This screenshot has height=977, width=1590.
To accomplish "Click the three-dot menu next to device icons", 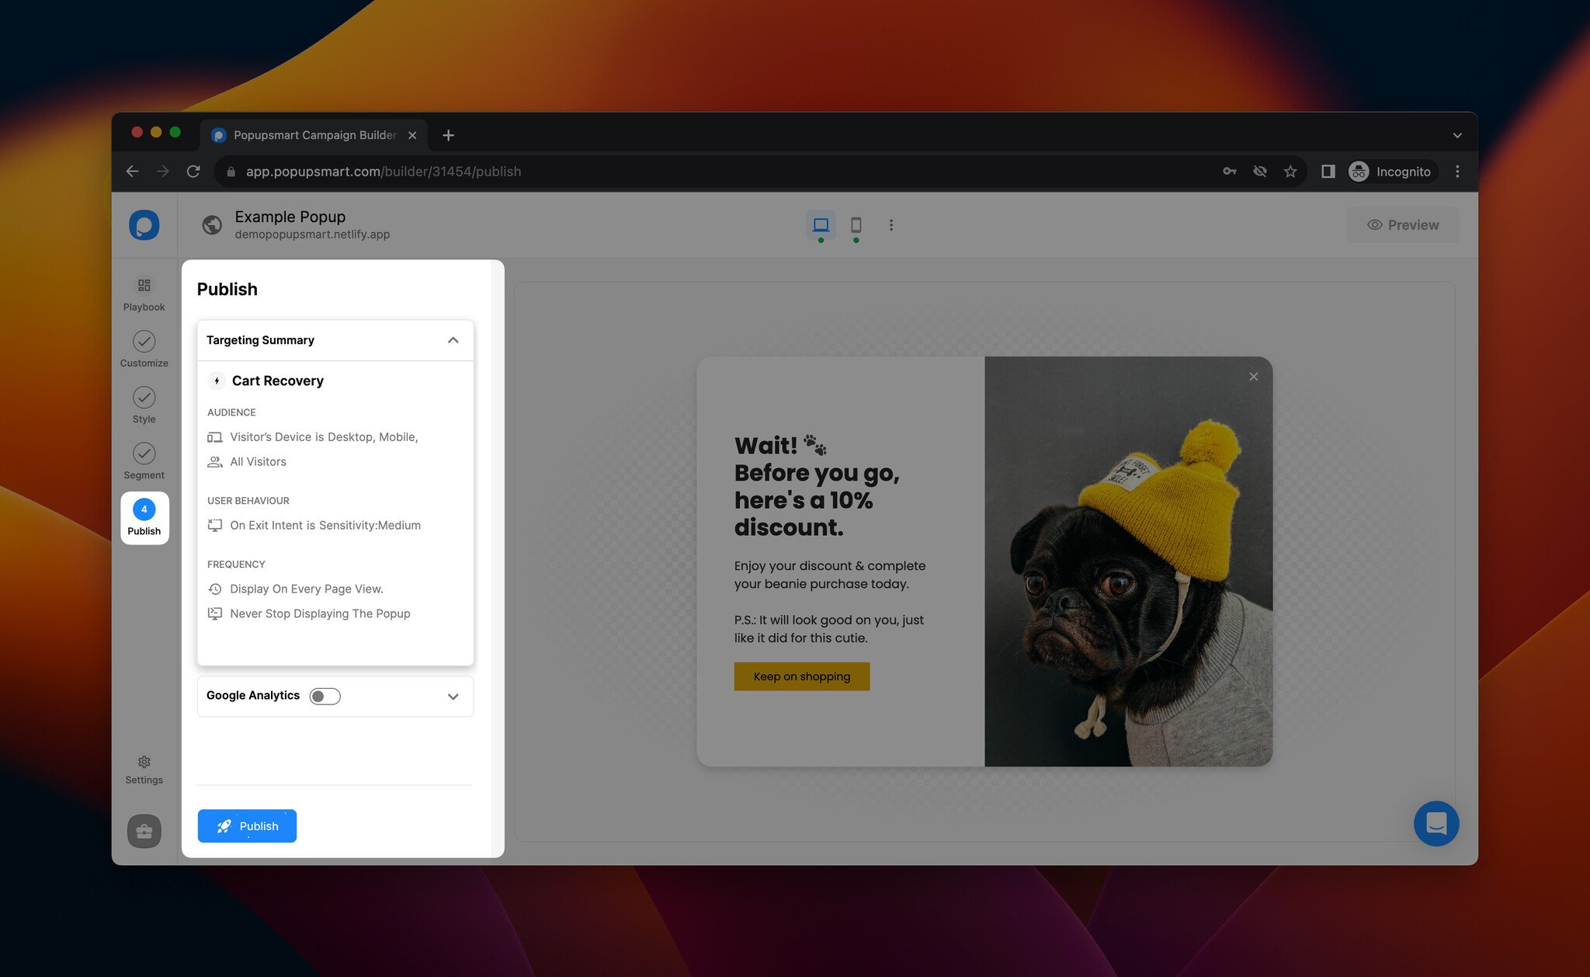I will click(891, 225).
